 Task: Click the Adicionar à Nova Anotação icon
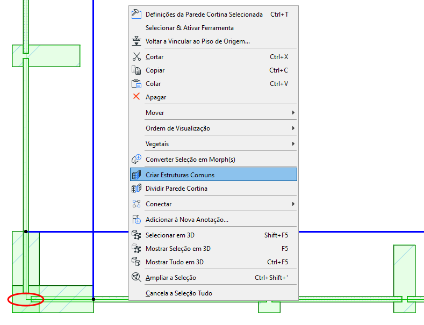point(136,219)
